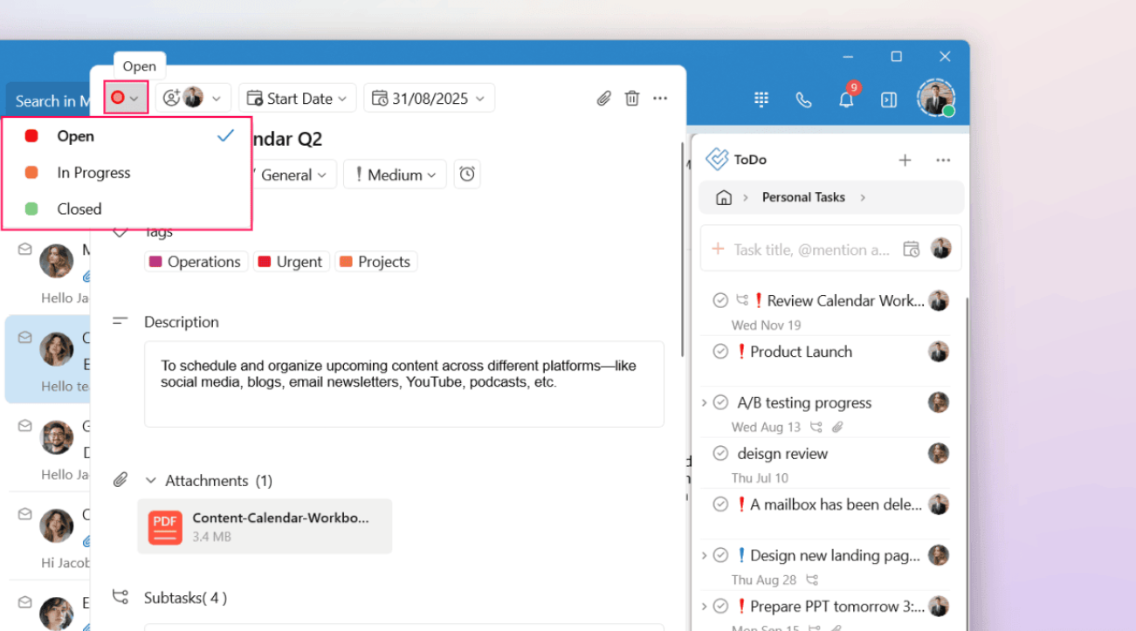
Task: Click the assignee avatar on Product Launch
Action: [x=939, y=352]
